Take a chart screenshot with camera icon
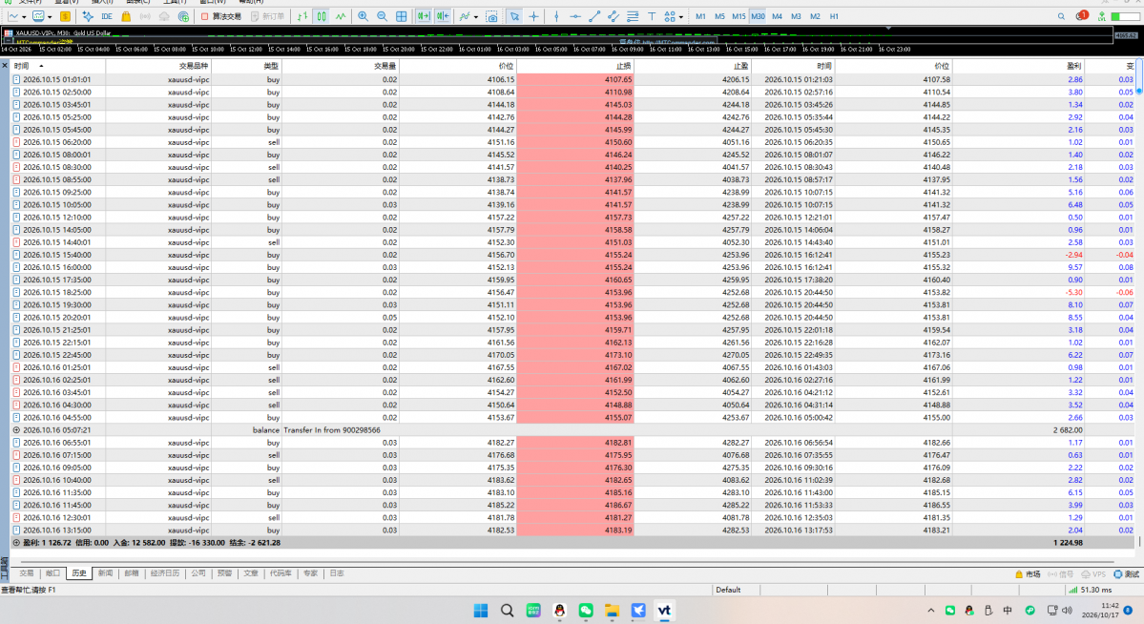This screenshot has height=624, width=1144. (491, 16)
